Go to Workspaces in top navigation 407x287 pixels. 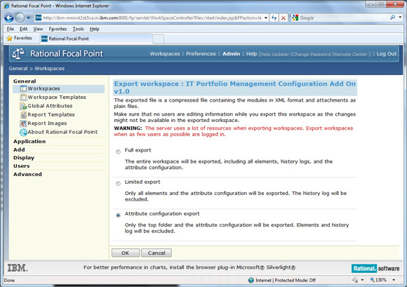coord(165,54)
